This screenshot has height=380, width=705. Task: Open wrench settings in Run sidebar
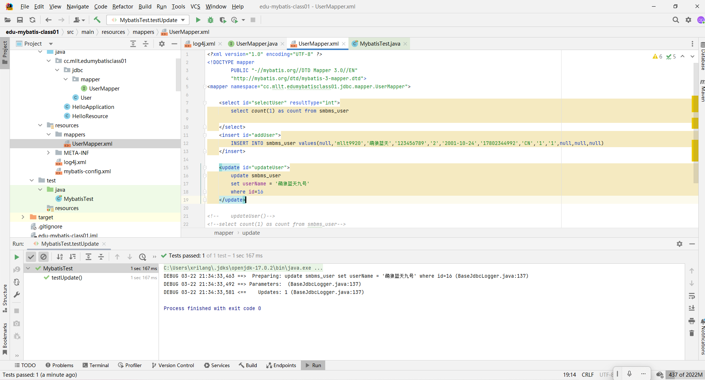coord(17,295)
